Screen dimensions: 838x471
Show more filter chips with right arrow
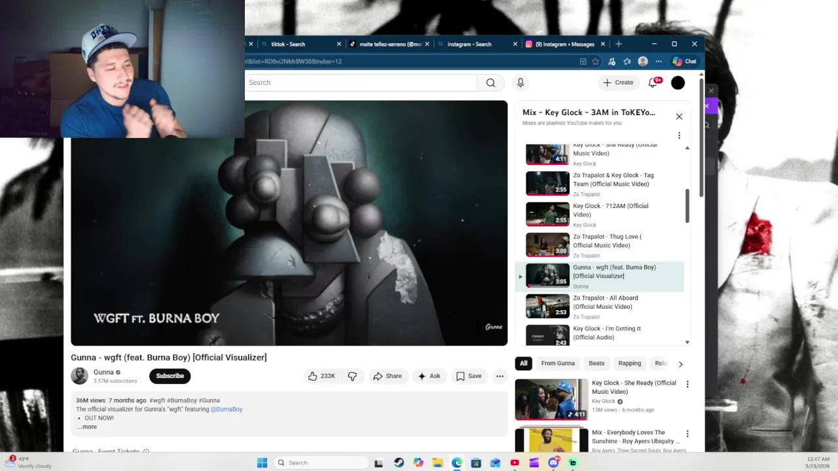point(680,364)
